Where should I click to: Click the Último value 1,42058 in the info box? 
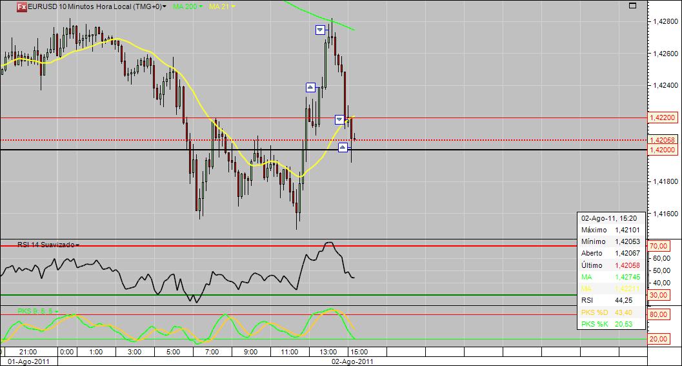627,265
